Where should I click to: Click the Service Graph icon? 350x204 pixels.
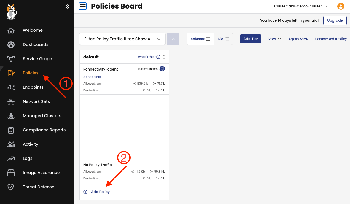click(x=11, y=59)
